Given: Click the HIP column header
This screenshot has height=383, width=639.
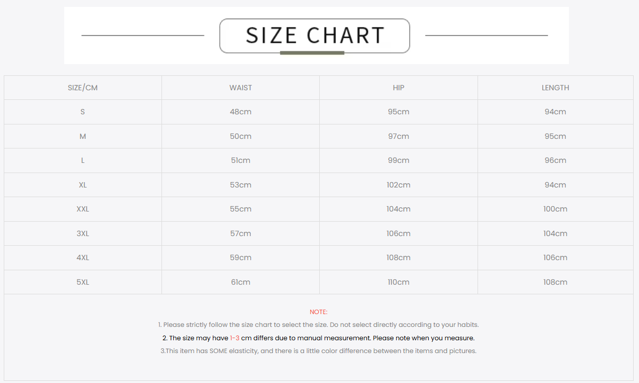Looking at the screenshot, I should [x=398, y=88].
